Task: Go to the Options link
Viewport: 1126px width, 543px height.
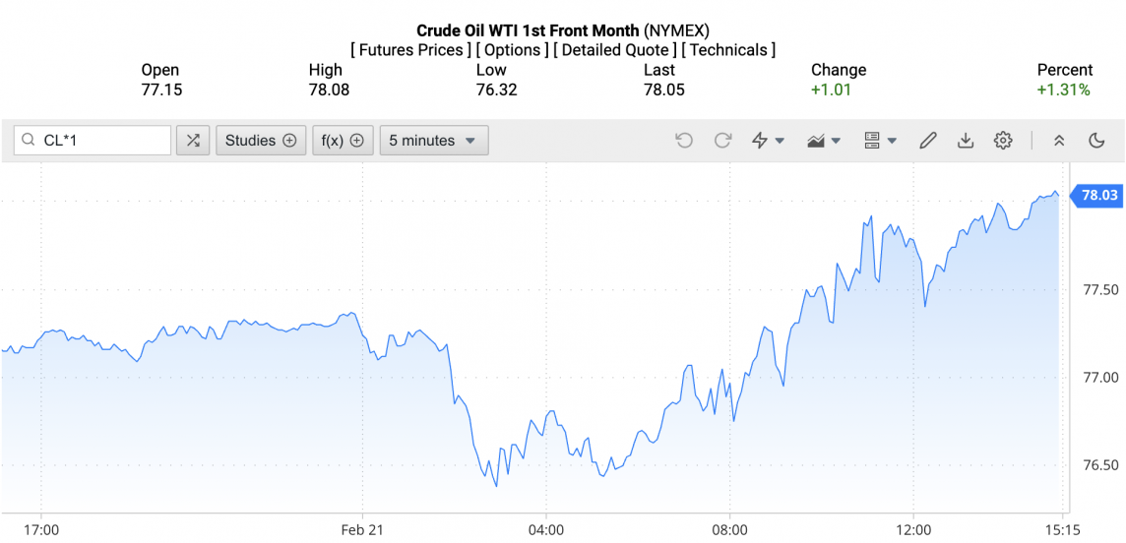Action: 512,49
